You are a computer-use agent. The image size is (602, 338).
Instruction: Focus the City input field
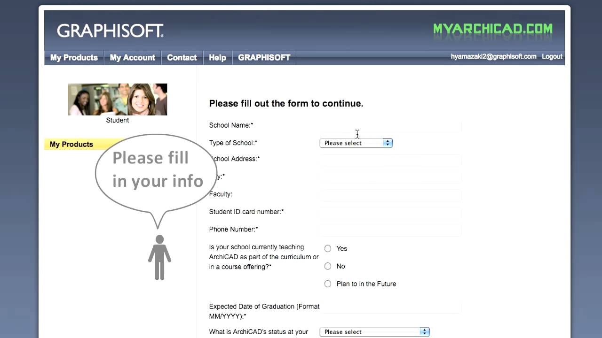(x=390, y=177)
